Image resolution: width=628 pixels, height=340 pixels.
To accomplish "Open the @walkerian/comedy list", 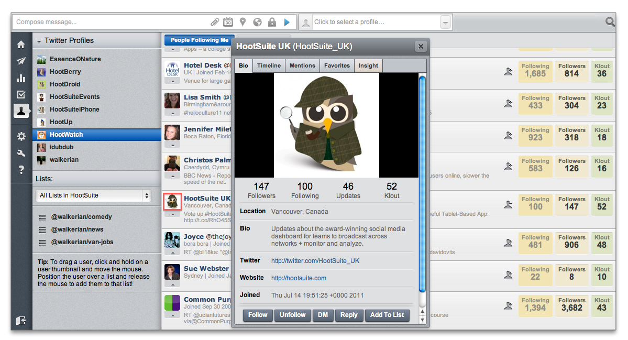I will coord(81,217).
